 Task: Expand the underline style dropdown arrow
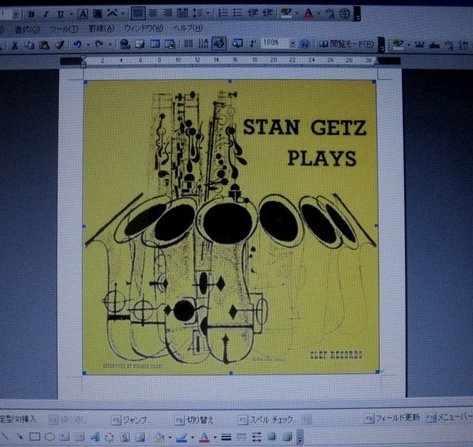click(69, 13)
